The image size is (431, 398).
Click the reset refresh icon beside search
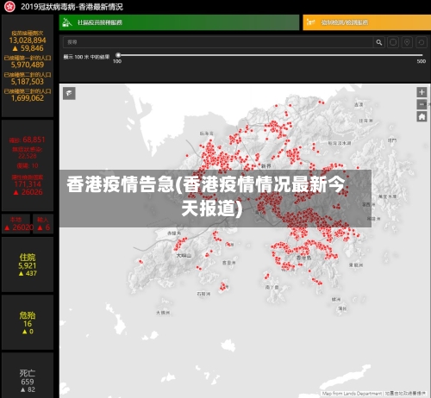pyautogui.click(x=422, y=42)
